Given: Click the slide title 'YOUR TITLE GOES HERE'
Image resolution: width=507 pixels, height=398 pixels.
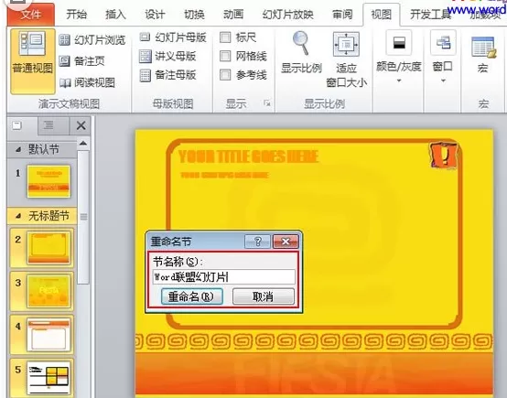Looking at the screenshot, I should 248,156.
